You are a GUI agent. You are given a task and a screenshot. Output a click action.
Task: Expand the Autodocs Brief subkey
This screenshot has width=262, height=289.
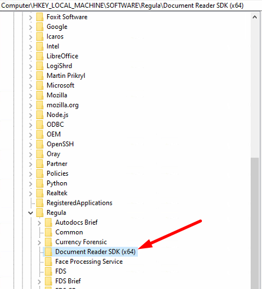[39, 223]
